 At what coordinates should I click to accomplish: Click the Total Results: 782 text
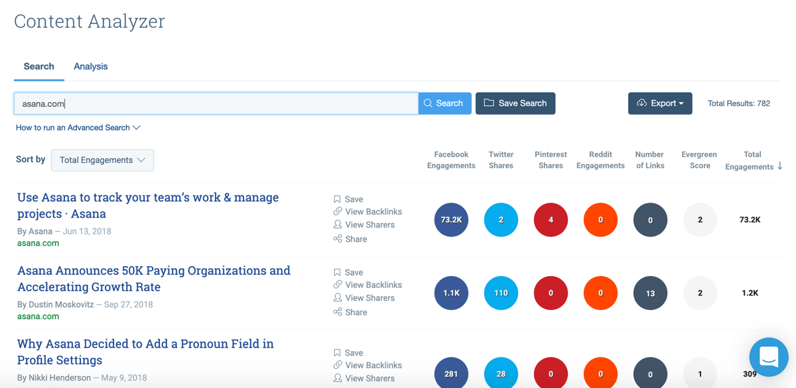[x=739, y=103]
